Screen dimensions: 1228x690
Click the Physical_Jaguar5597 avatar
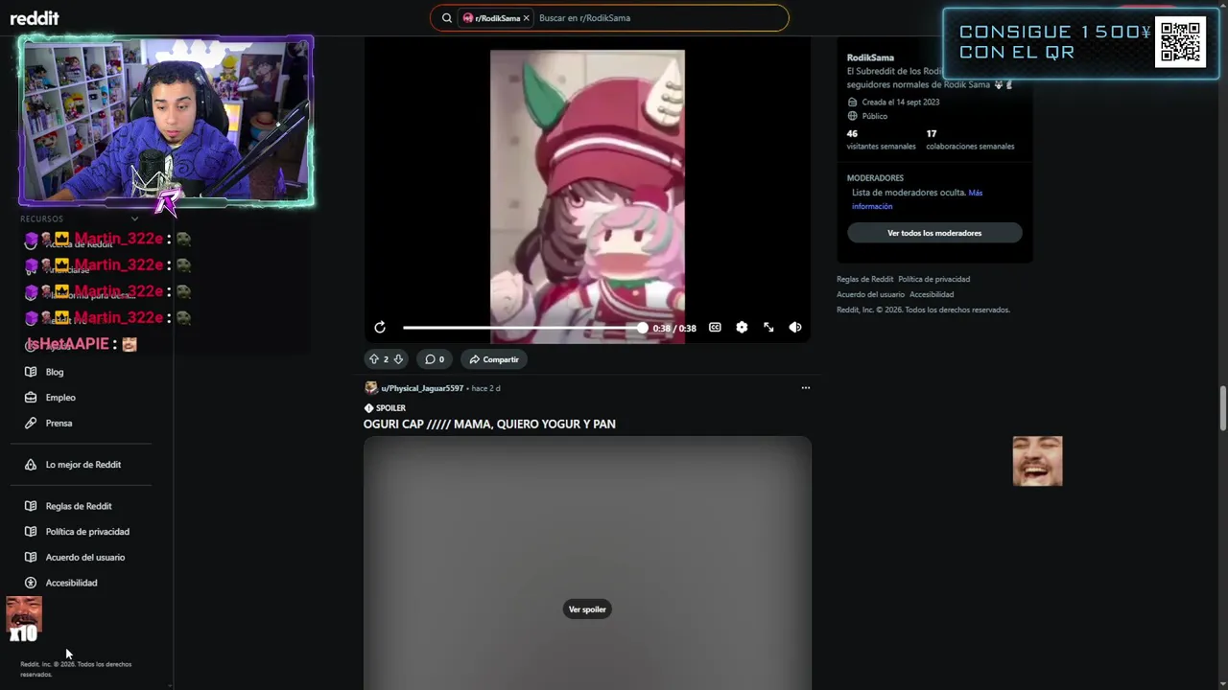tap(371, 388)
